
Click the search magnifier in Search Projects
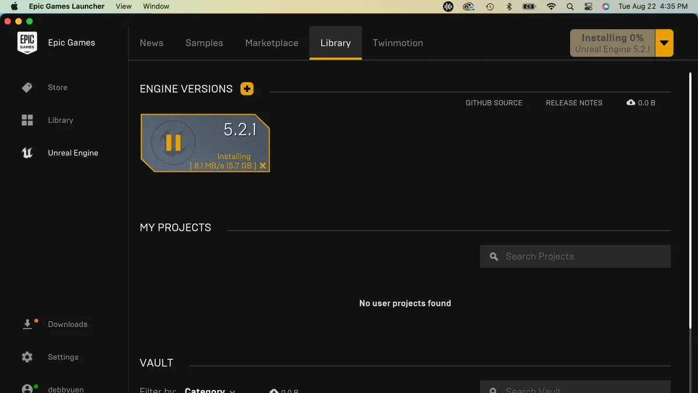pos(494,256)
